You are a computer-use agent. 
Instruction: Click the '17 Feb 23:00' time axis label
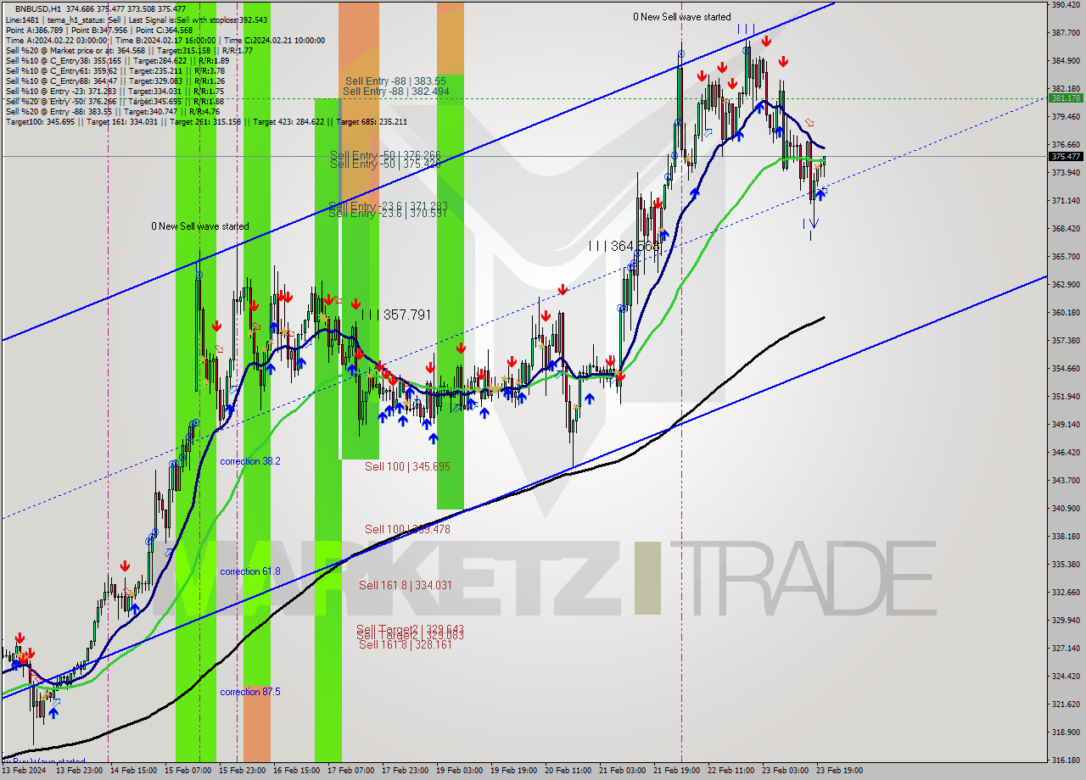tap(406, 771)
